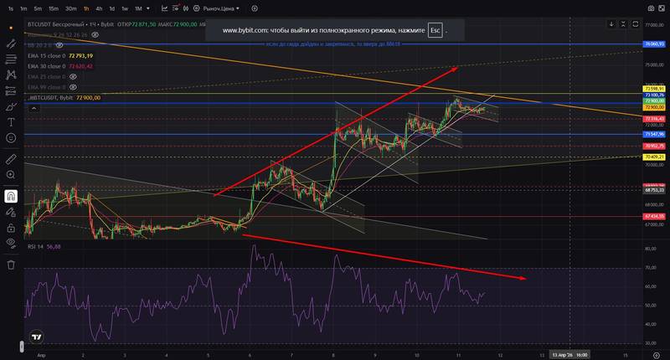Take a chart snapshot with camera icon
Screen dimensions: 670x360
pyautogui.click(x=651, y=8)
